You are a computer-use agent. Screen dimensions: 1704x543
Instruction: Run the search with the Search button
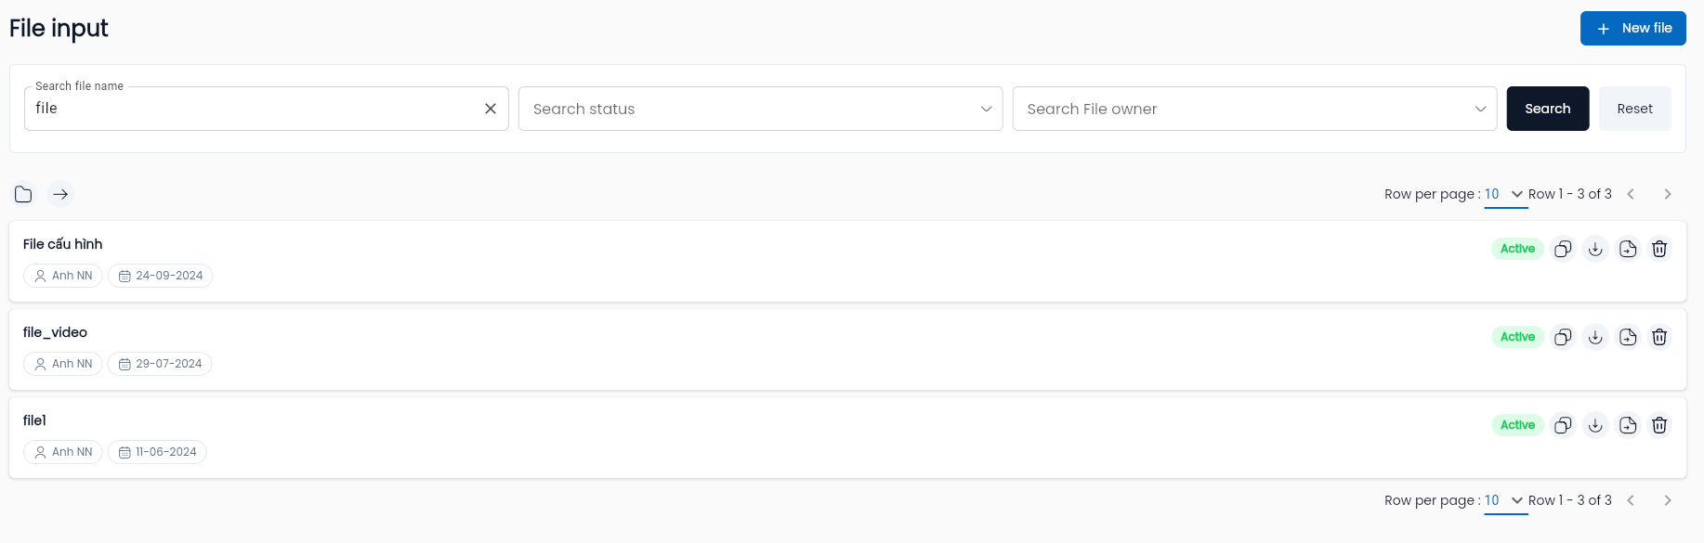pos(1548,109)
